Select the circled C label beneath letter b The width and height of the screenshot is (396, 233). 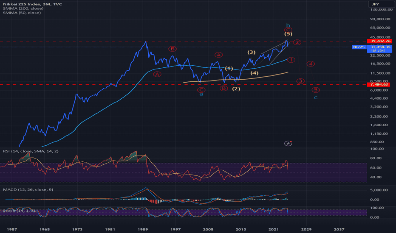[x=288, y=30]
